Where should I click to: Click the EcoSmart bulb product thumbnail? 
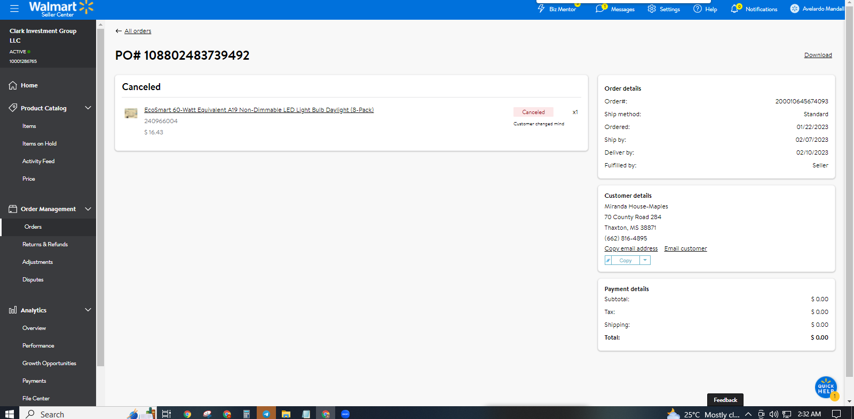[x=131, y=113]
